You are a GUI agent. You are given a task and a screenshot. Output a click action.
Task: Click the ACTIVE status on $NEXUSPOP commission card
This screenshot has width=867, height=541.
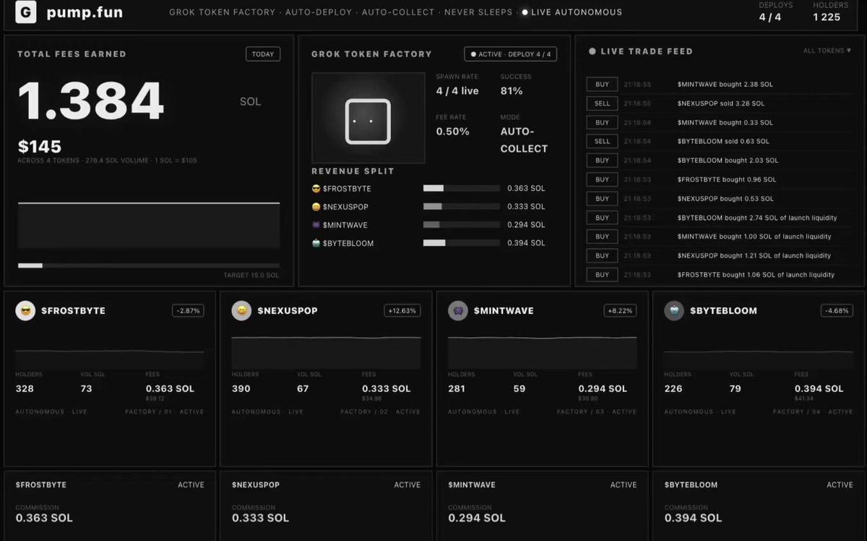coord(407,485)
